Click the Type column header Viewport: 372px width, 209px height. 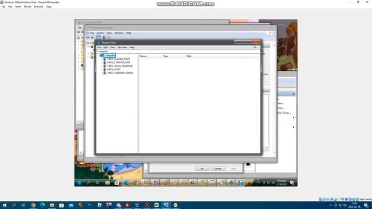(166, 56)
